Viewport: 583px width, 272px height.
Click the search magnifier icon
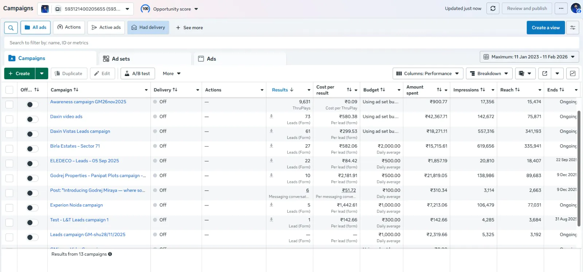point(11,28)
